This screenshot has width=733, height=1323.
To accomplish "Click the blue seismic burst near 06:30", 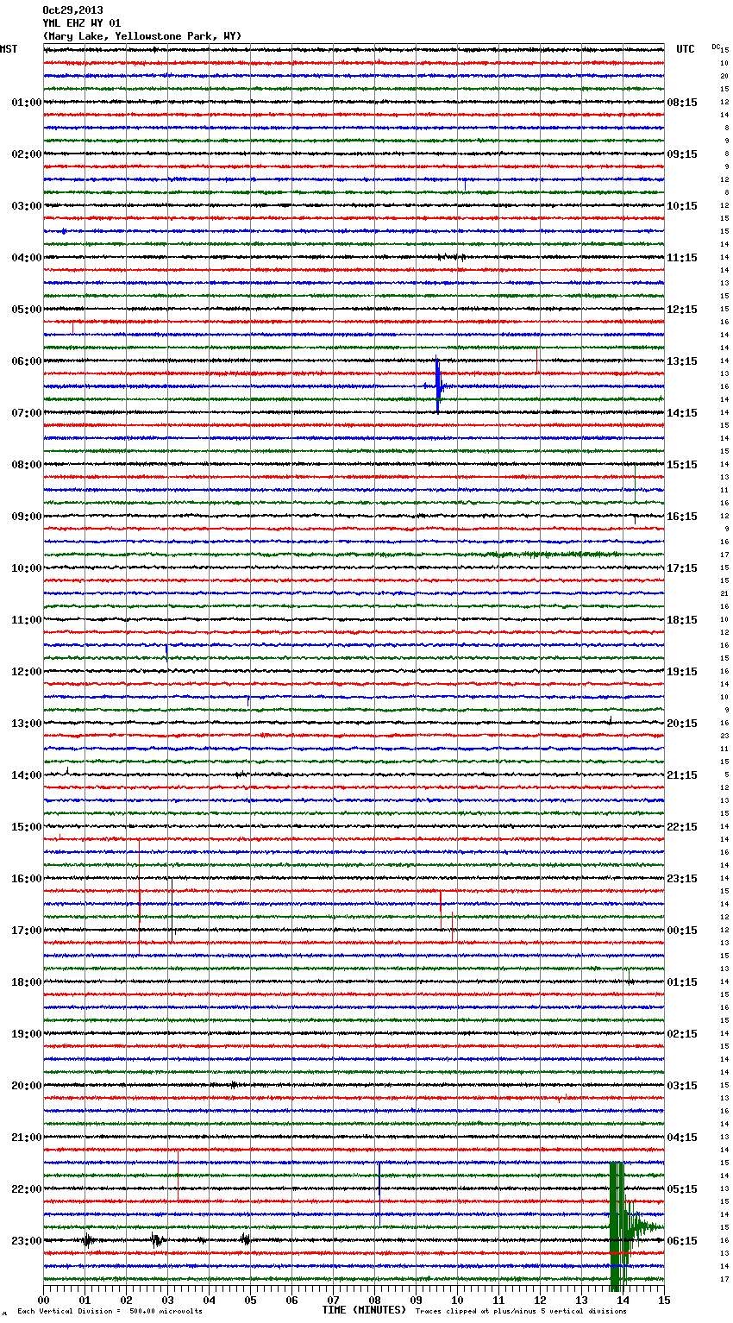I will pyautogui.click(x=437, y=386).
